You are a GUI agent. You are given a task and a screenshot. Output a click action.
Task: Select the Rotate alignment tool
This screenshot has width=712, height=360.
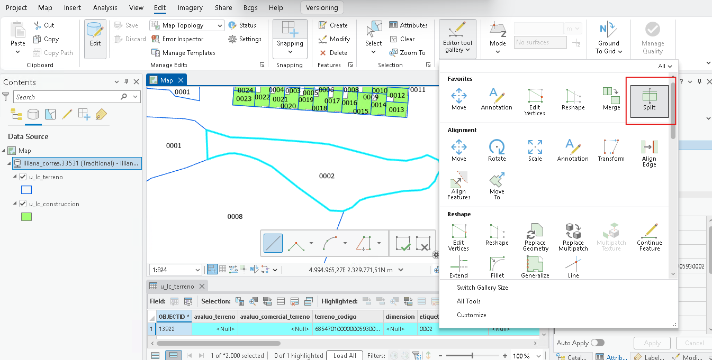(497, 151)
